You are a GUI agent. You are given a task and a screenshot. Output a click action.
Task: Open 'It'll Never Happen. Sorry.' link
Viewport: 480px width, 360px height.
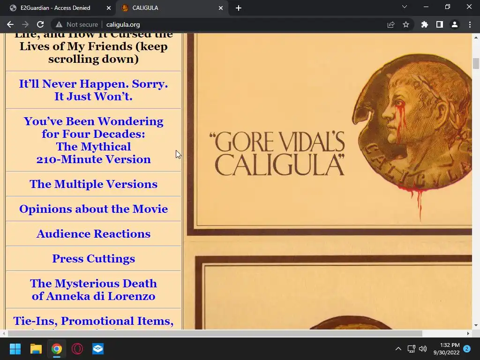coord(93,90)
